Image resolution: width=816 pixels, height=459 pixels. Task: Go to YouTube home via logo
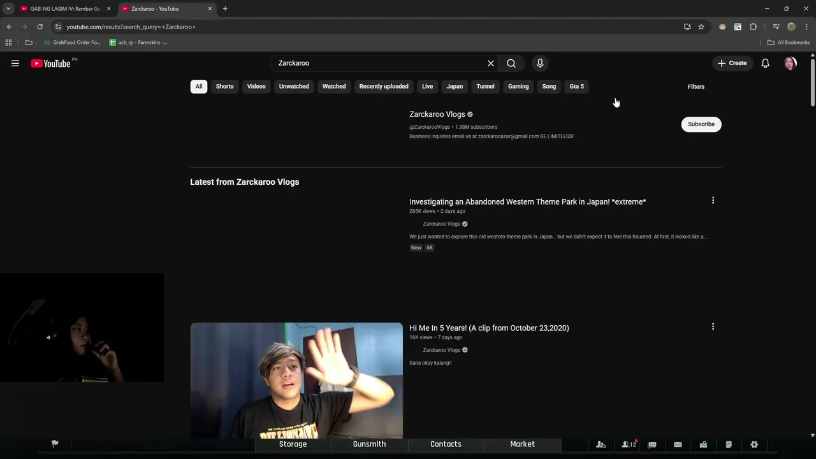pos(50,63)
